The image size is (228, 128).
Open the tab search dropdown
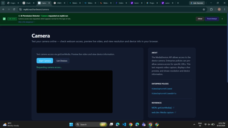click(3, 3)
